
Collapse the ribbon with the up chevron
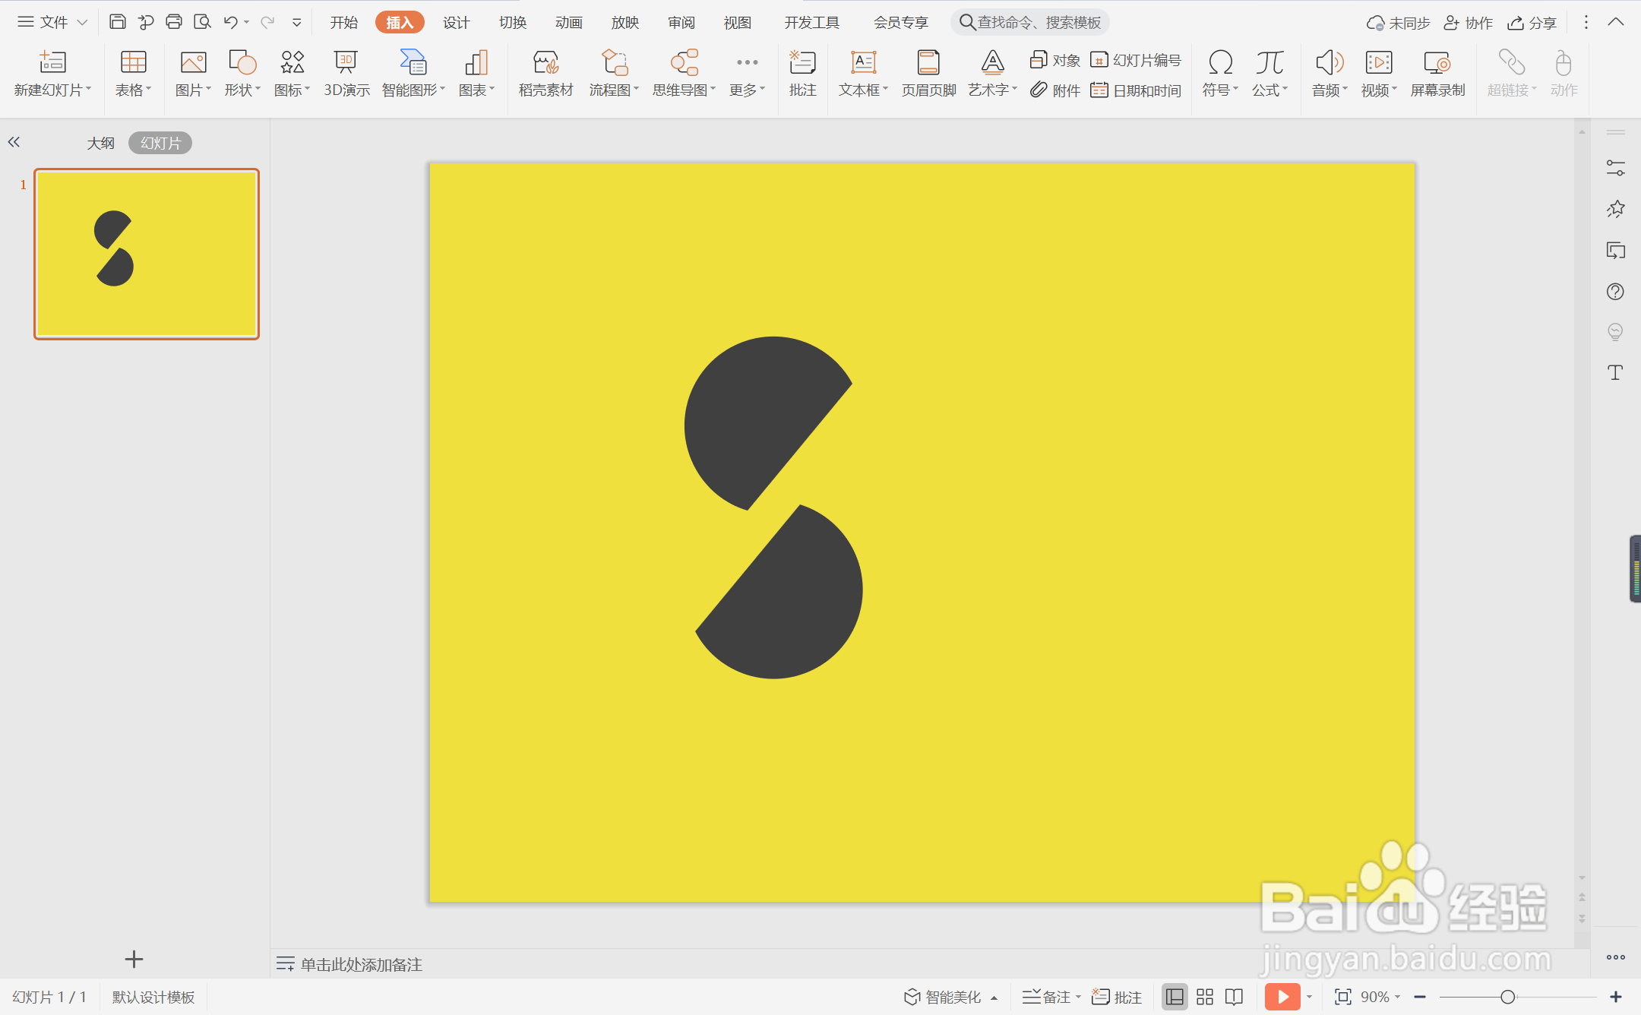coord(1616,22)
